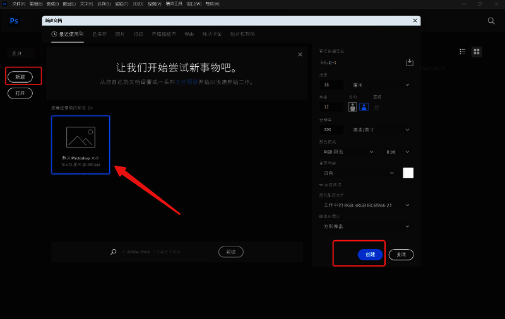The image size is (505, 319).
Task: Click the 前往 button beside Stock search
Action: pos(231,252)
